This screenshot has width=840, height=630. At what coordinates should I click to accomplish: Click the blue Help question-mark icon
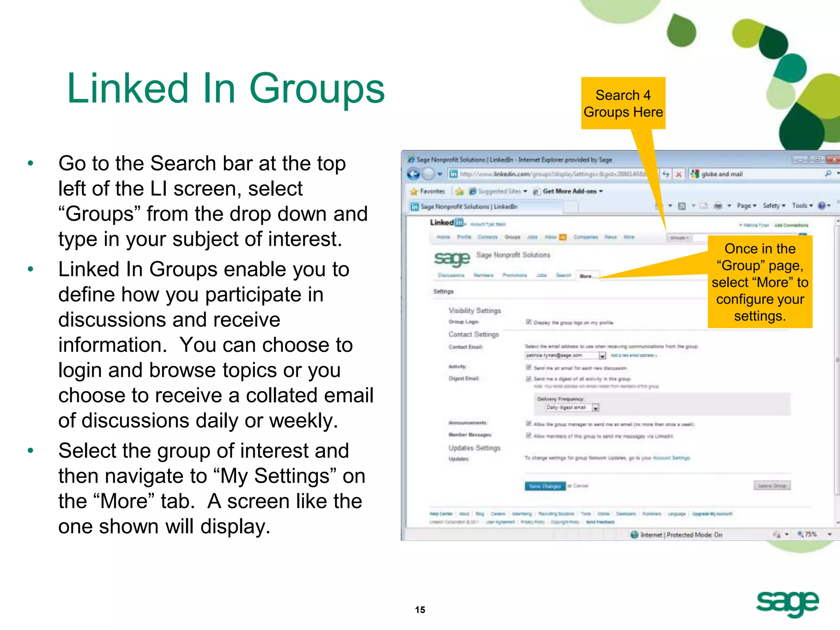(x=822, y=205)
